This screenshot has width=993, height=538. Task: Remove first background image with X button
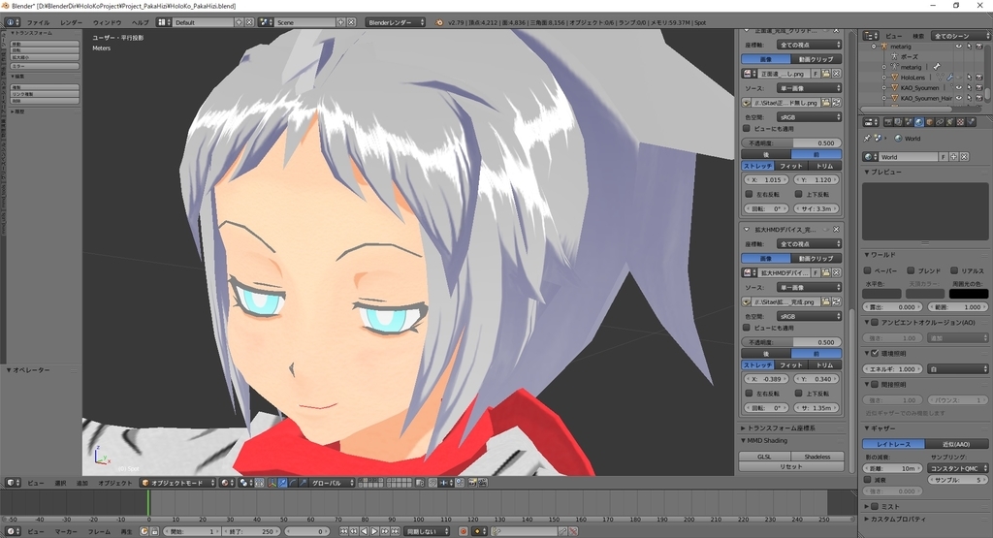836,30
